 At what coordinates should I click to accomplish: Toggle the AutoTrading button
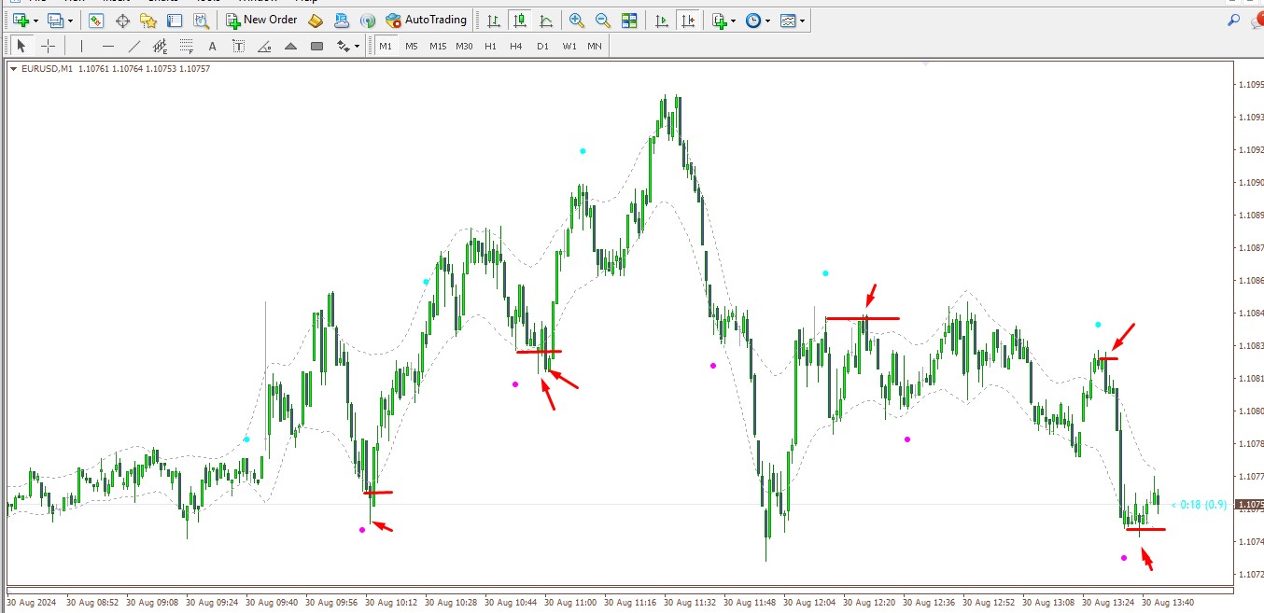point(426,20)
